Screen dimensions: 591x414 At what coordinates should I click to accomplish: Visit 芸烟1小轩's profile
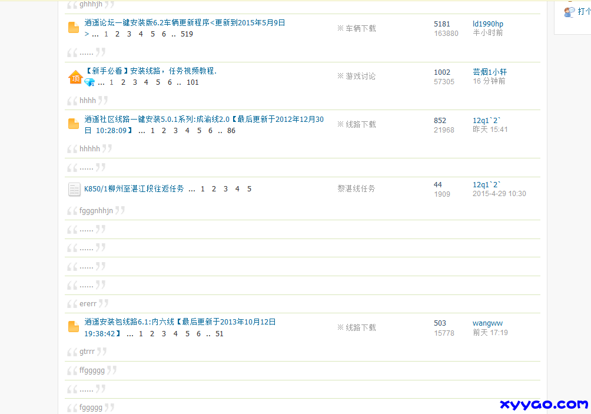click(x=490, y=71)
